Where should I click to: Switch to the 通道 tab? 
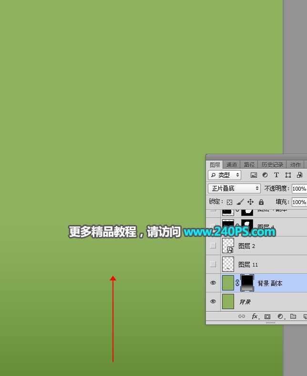click(x=232, y=165)
